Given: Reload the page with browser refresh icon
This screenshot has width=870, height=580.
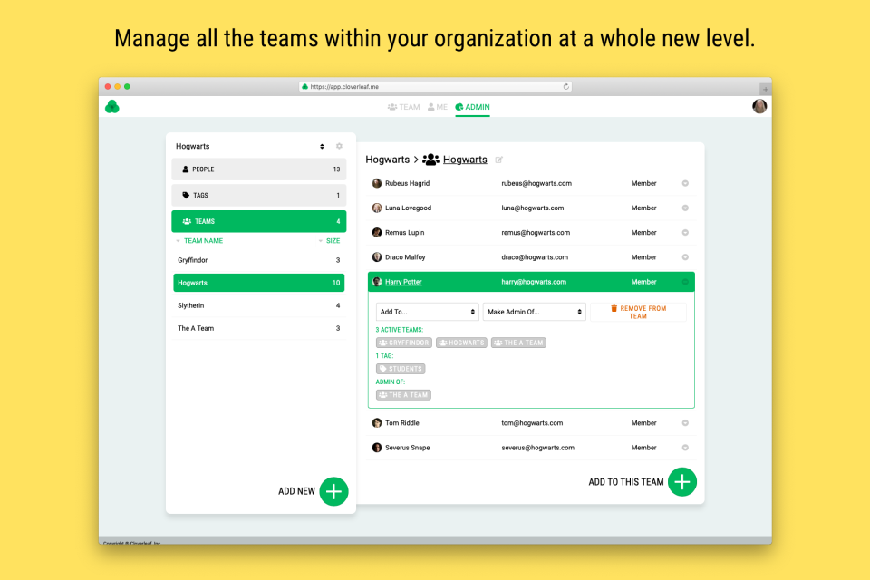Looking at the screenshot, I should point(566,87).
